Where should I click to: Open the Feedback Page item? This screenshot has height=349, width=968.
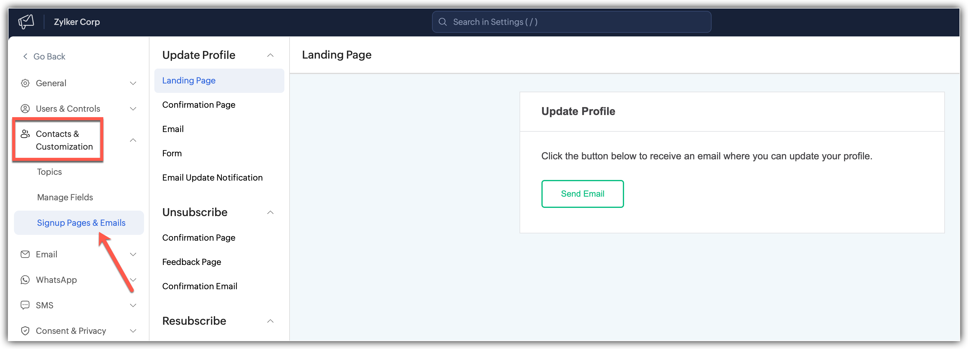click(192, 262)
